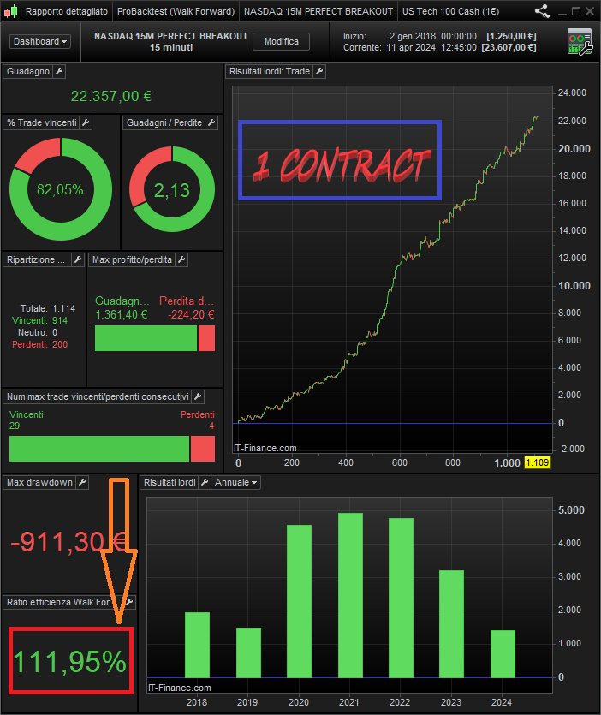The height and width of the screenshot is (715, 601).
Task: Click the Modifica button
Action: point(282,41)
